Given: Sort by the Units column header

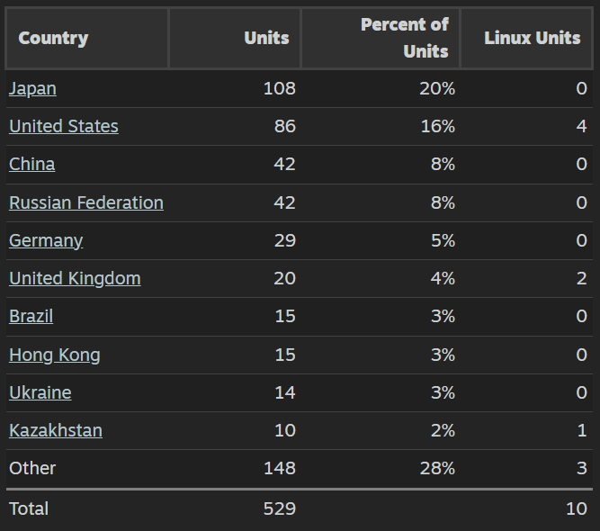Looking at the screenshot, I should pos(266,38).
